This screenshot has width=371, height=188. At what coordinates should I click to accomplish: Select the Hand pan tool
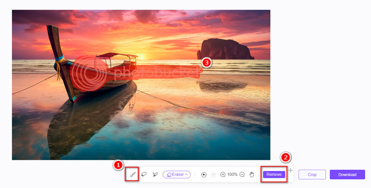[x=252, y=175]
